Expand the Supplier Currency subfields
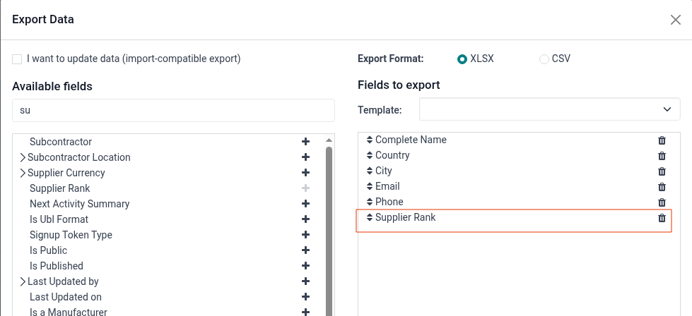 pos(23,173)
